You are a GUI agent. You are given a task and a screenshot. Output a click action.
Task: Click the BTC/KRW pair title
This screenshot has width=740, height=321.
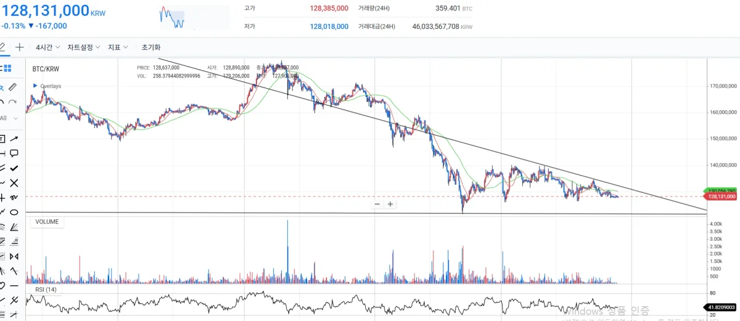point(46,70)
